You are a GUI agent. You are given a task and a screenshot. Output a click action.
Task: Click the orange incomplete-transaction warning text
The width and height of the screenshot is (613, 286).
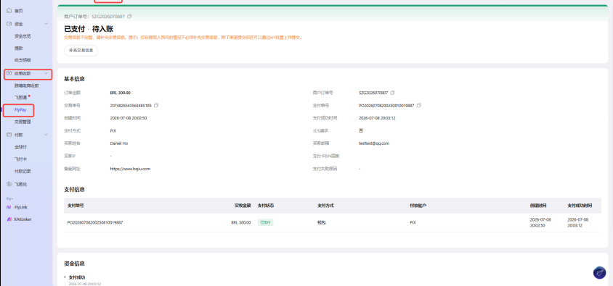(x=183, y=38)
